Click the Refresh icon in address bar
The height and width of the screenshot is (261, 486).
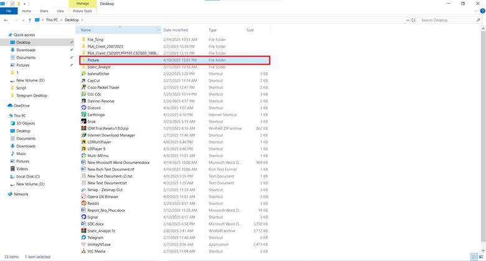[413, 20]
